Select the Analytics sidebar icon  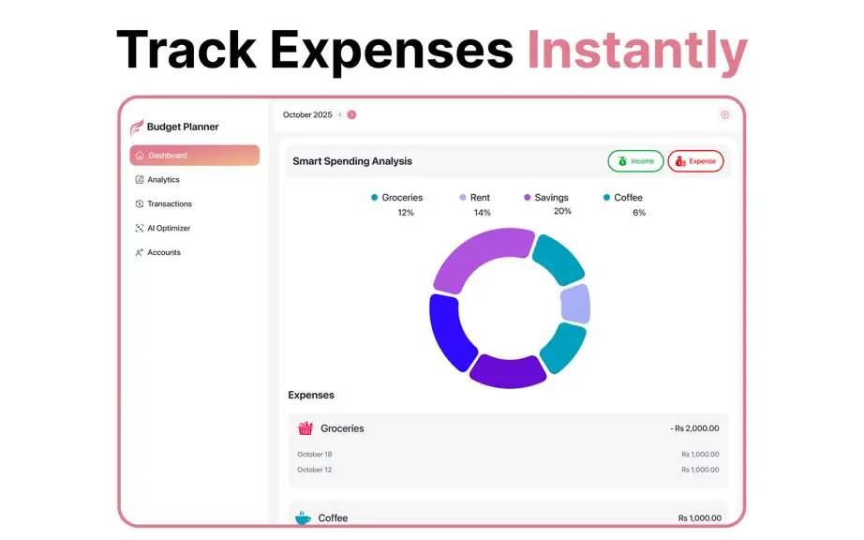click(140, 180)
